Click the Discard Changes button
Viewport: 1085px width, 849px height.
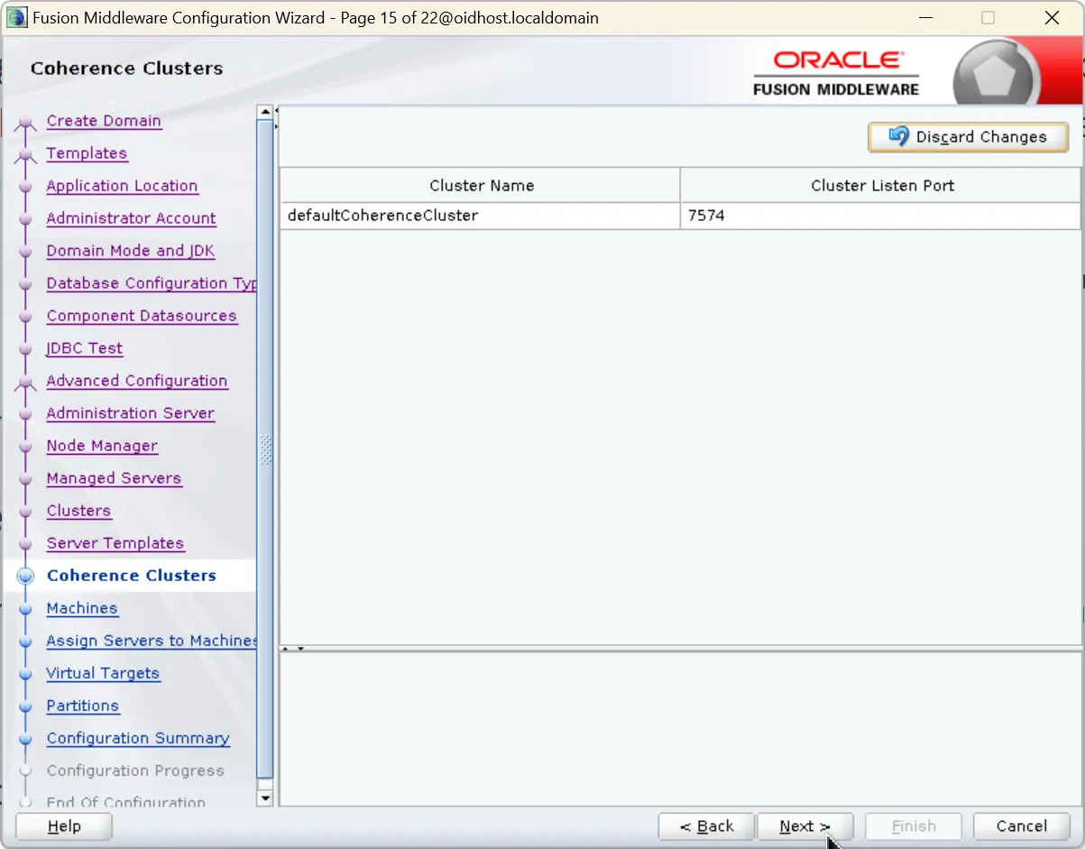pyautogui.click(x=968, y=137)
